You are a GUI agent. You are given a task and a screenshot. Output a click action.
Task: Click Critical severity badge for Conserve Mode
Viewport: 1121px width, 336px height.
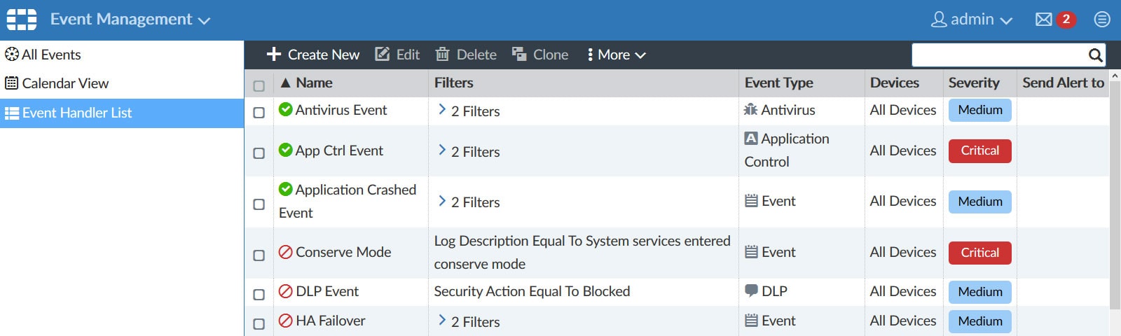tap(979, 253)
